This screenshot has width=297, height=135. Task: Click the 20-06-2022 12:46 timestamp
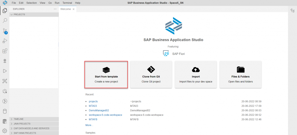click(251, 119)
